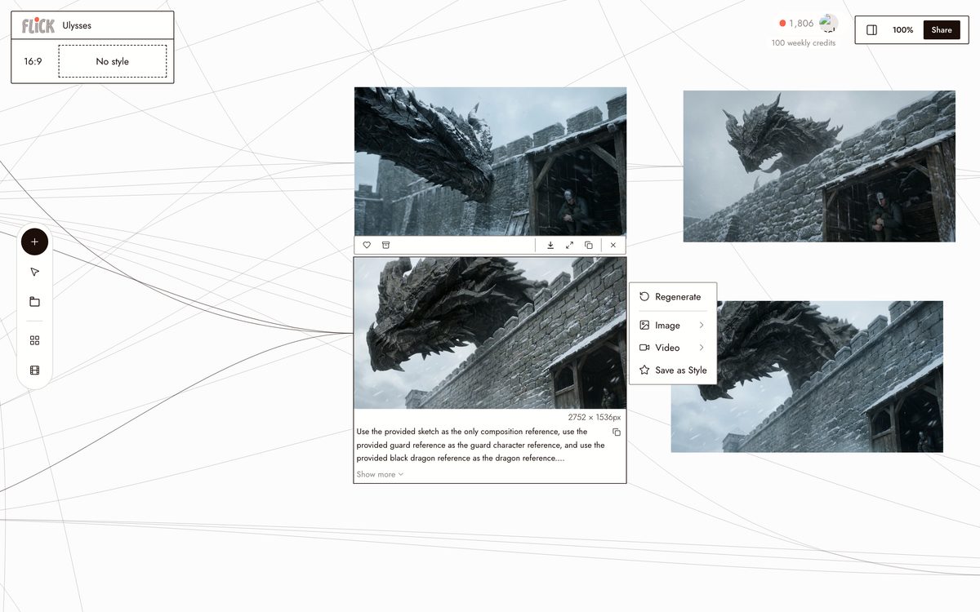Open the Video submenu
The width and height of the screenshot is (980, 612).
pos(673,348)
